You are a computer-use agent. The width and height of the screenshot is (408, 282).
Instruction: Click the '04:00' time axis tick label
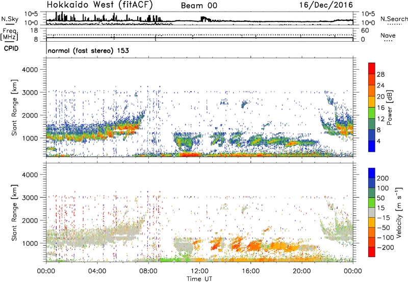(x=97, y=271)
